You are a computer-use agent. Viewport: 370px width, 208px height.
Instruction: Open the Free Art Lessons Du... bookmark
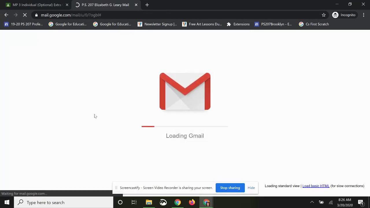(202, 24)
